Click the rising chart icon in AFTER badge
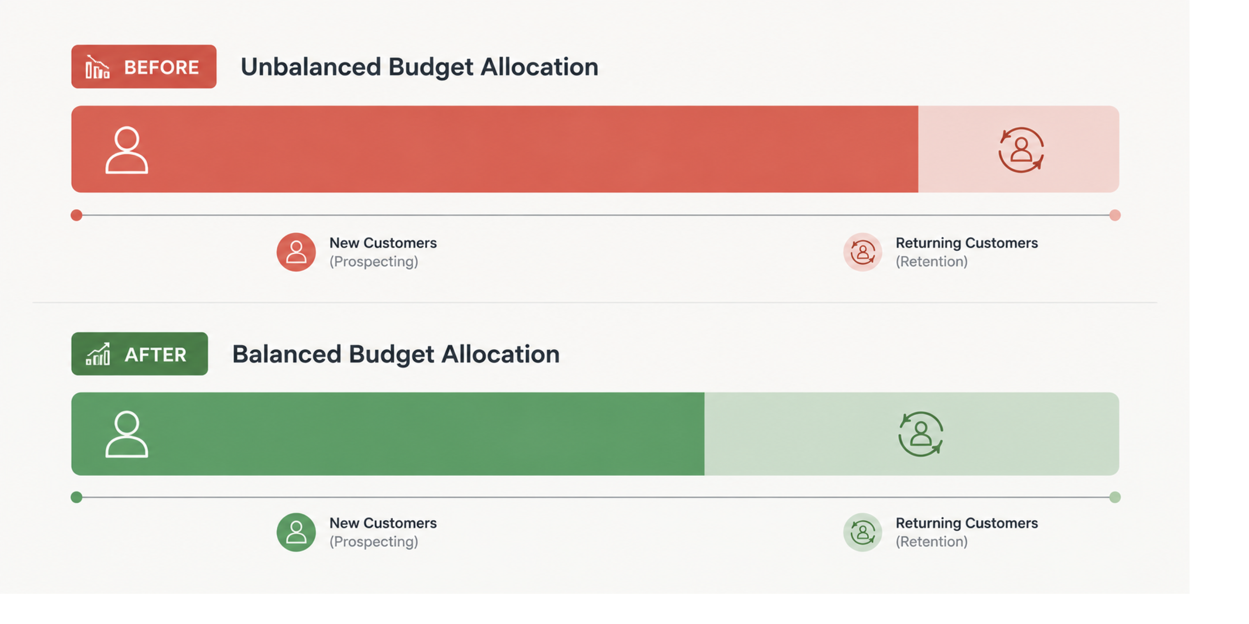The width and height of the screenshot is (1249, 624). click(x=98, y=354)
